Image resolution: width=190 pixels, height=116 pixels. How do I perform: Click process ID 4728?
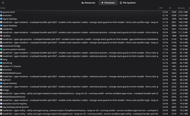(x=174, y=77)
